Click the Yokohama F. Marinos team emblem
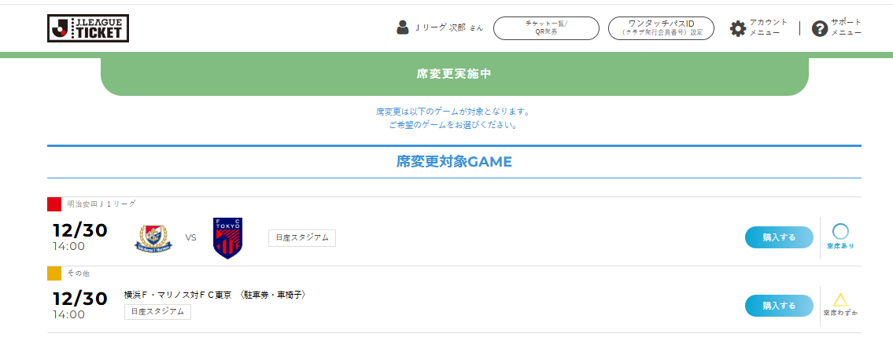This screenshot has width=893, height=356. pyautogui.click(x=153, y=237)
